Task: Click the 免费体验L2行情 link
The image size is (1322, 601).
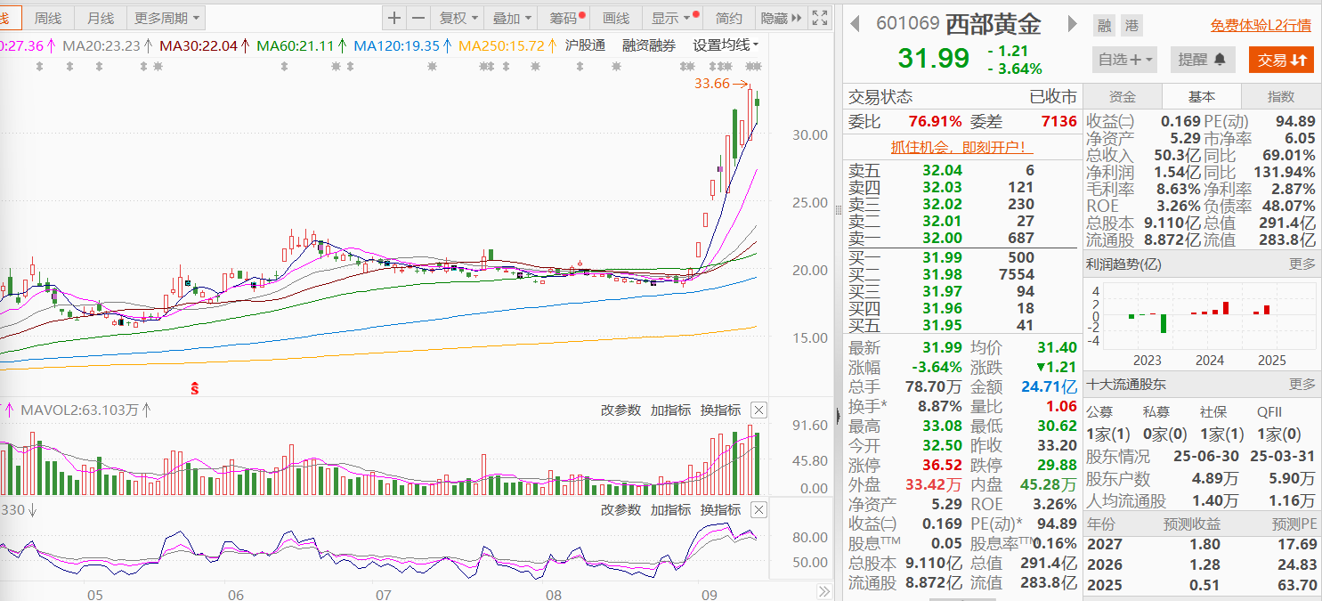Action: click(1261, 26)
